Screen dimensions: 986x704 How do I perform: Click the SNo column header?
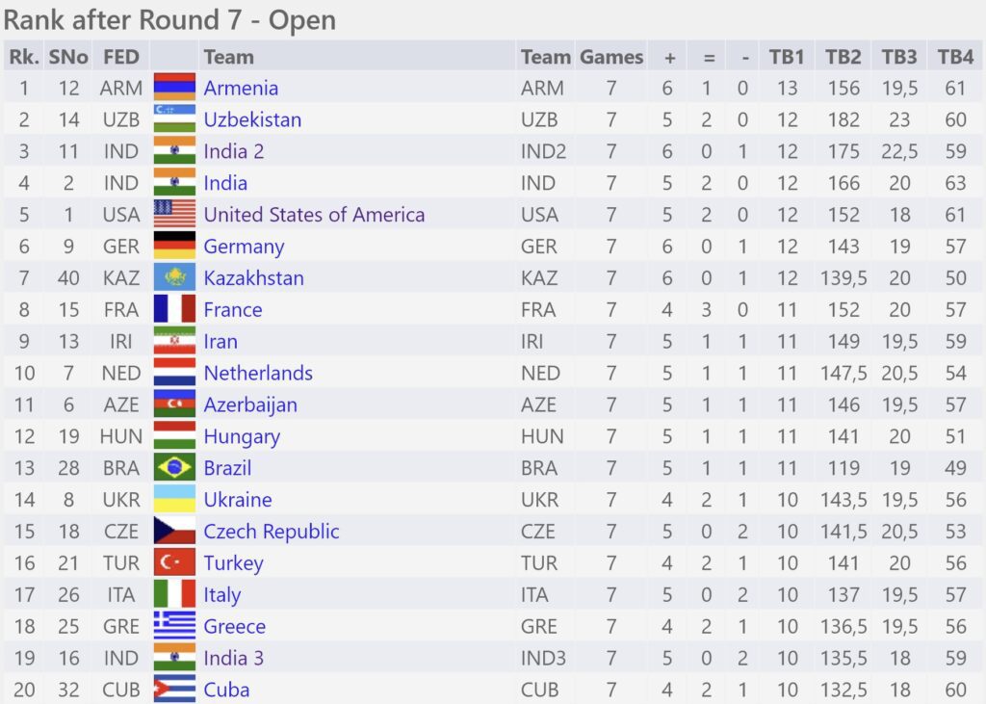[x=68, y=57]
